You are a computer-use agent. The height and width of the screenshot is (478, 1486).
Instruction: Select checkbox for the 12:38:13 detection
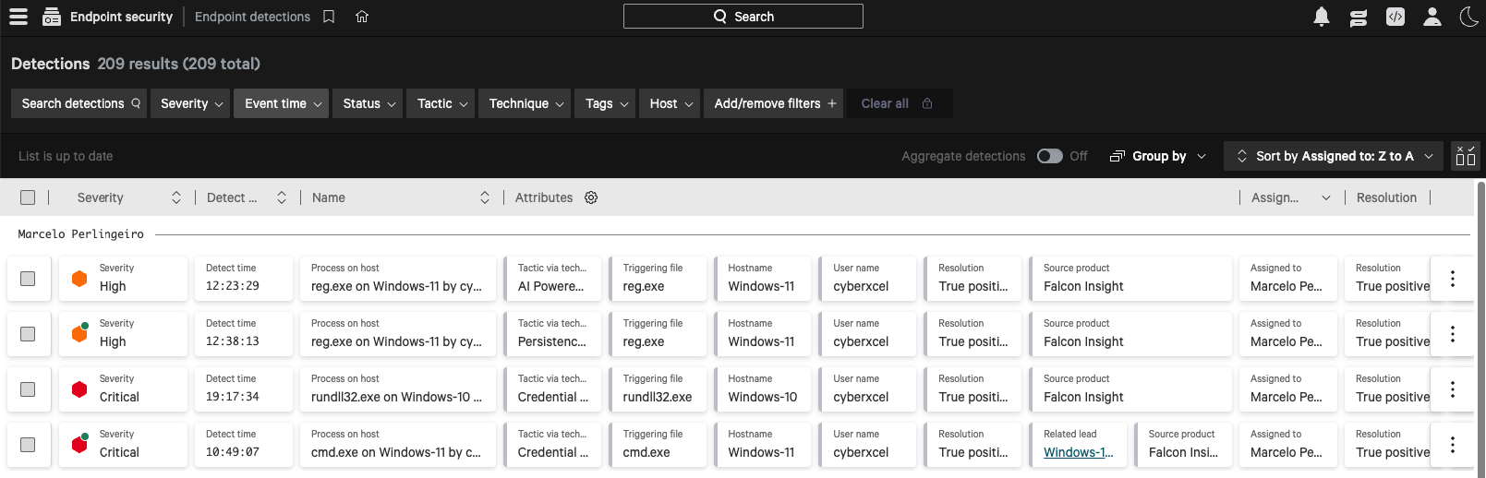(28, 334)
